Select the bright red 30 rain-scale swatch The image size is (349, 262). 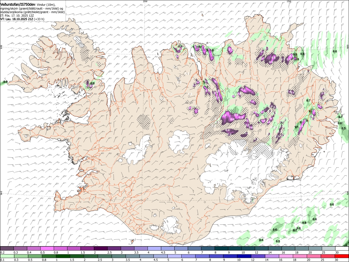pos(342,256)
